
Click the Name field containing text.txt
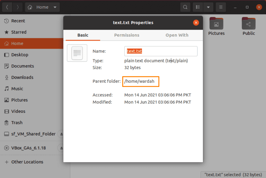point(161,51)
